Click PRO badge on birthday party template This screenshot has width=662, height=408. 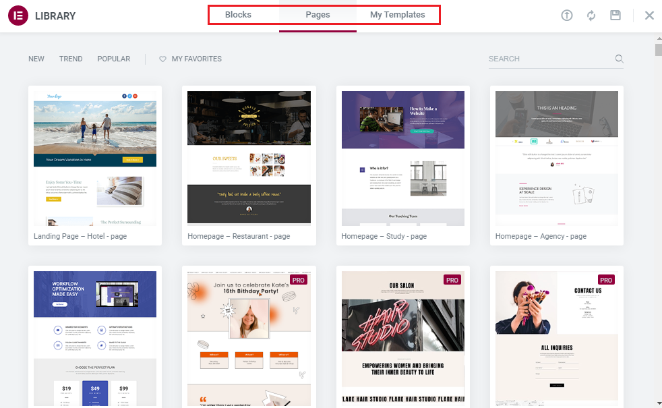tap(299, 280)
